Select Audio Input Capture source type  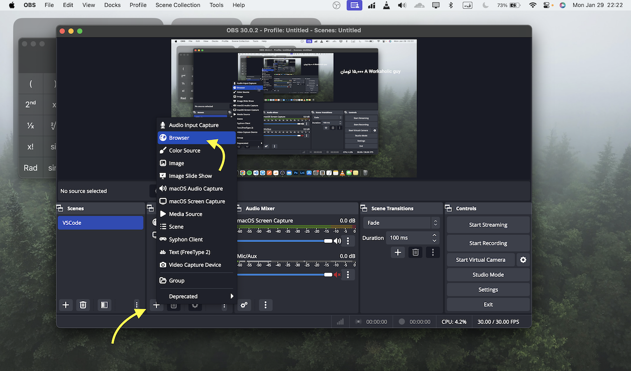(197, 125)
